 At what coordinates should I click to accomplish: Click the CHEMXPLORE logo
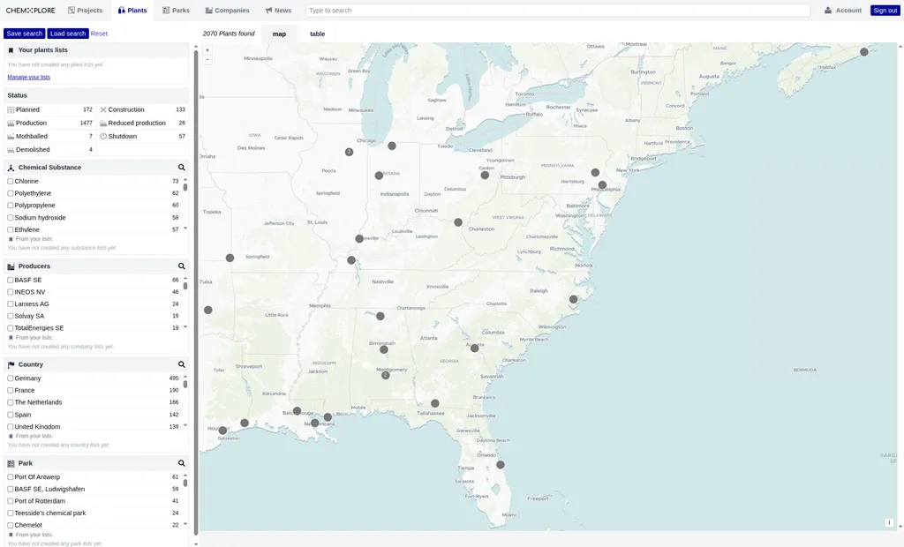point(31,11)
